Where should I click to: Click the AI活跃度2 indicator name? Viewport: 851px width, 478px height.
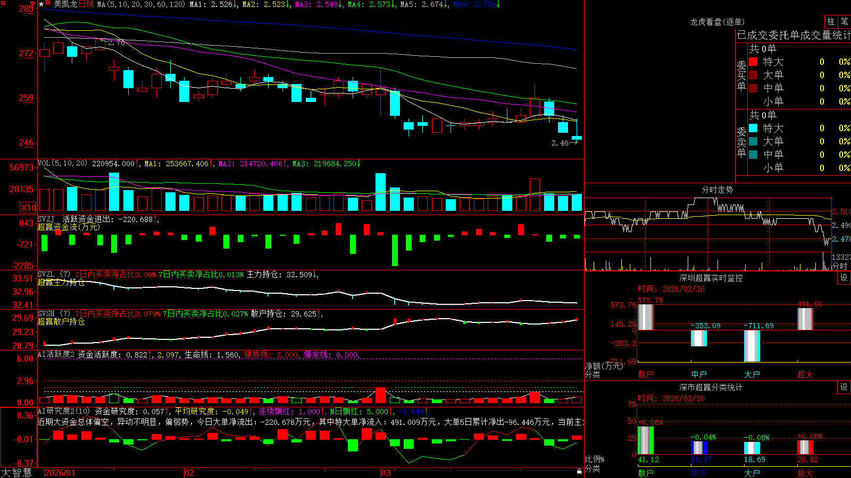pyautogui.click(x=56, y=354)
